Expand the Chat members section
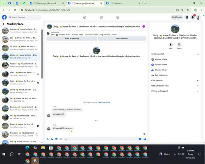 (x=175, y=80)
